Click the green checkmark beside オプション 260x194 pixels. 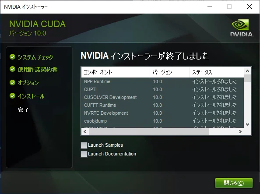coord(12,82)
